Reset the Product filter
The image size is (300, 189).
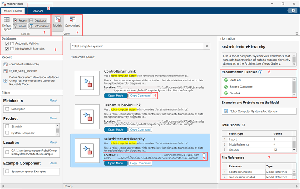[53, 118]
